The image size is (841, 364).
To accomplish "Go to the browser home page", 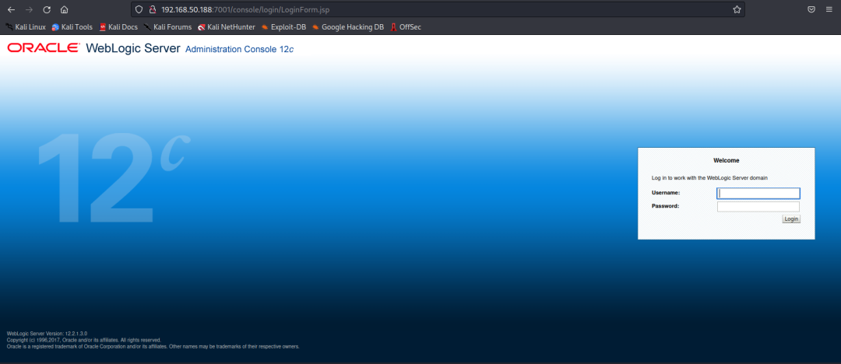I will tap(64, 9).
